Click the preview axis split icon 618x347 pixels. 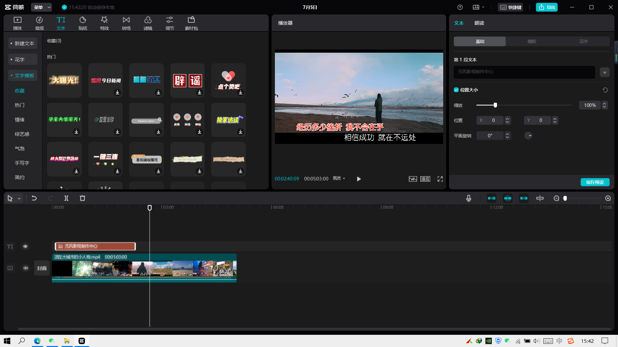540,198
